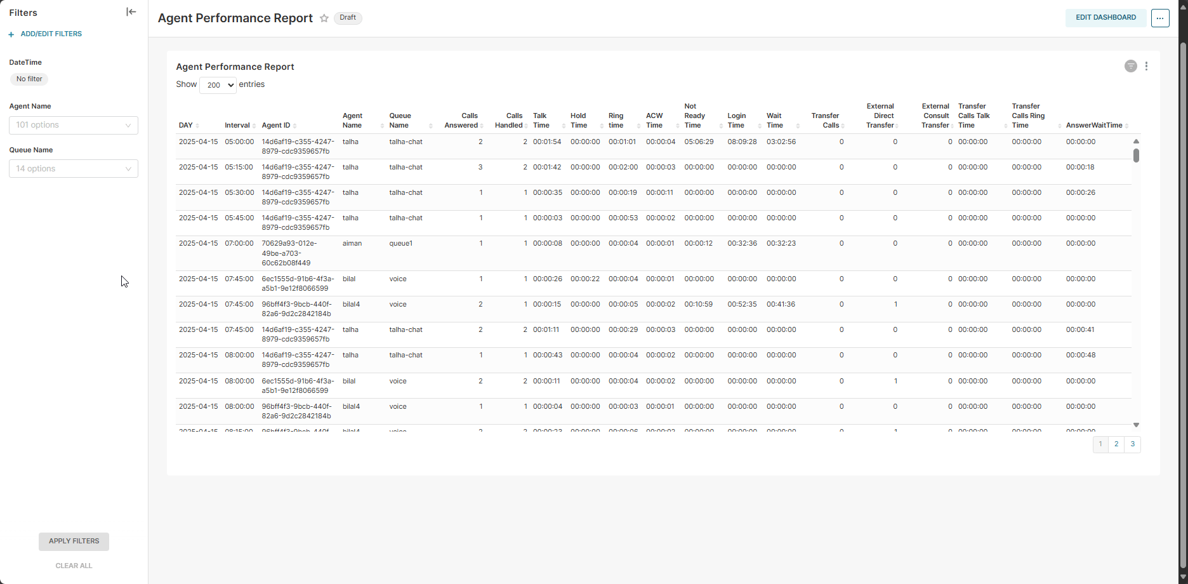Click the table's vertical scrollbar thumb
The image size is (1188, 584).
pos(1136,156)
